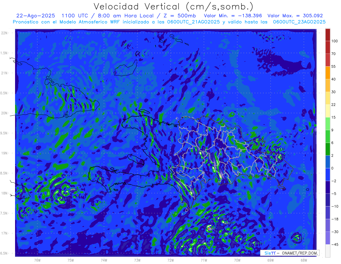Screen dimensions: 341x264
Task: Pick the bright blue swatch between -2 and 0
Action: pyautogui.click(x=328, y=174)
